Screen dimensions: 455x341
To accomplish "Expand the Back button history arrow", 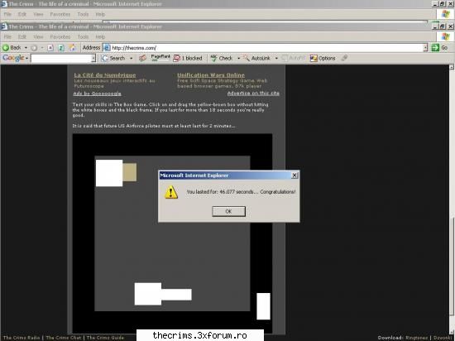I will (x=26, y=48).
